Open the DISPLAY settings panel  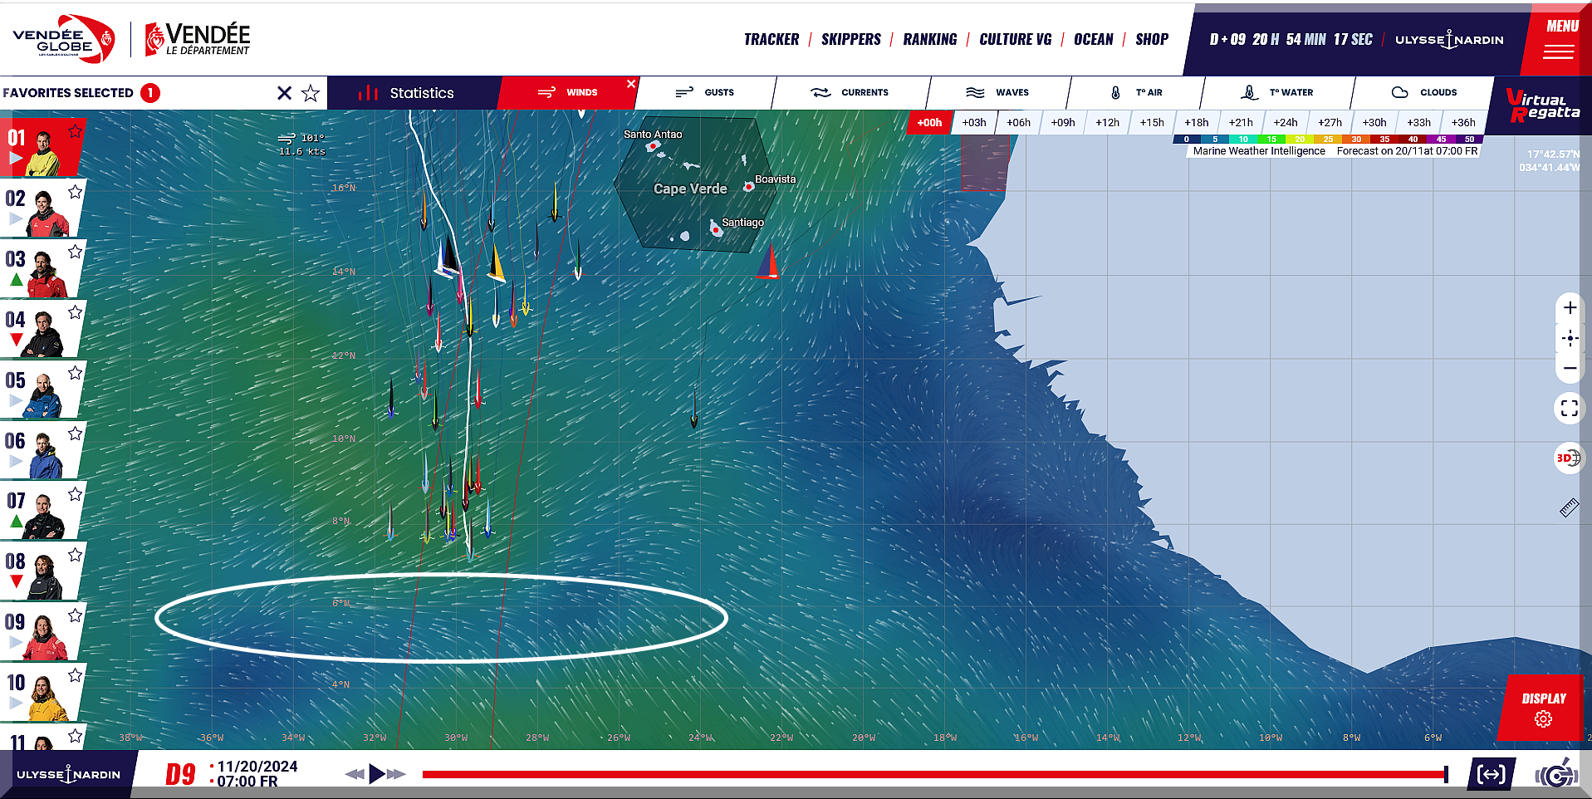click(x=1543, y=708)
